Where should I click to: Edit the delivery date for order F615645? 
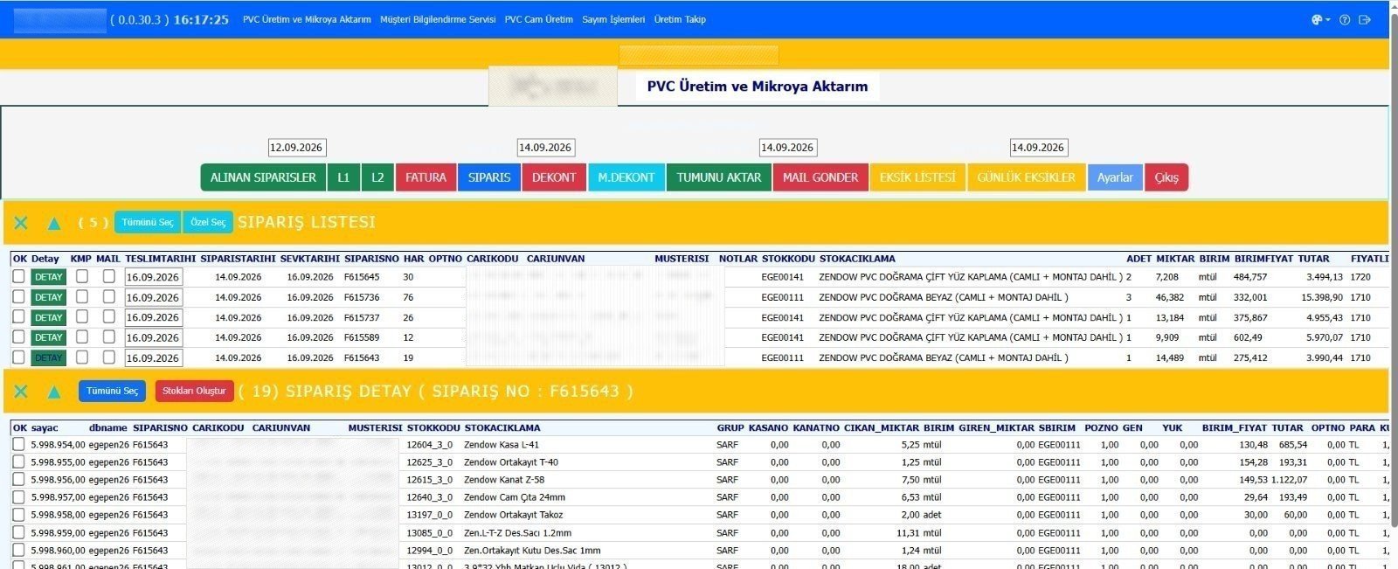(154, 277)
